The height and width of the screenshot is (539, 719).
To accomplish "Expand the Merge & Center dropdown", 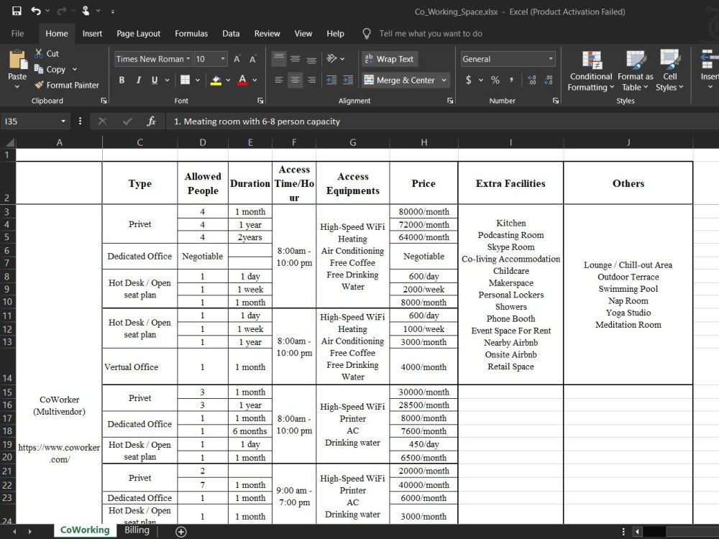I will click(x=444, y=80).
